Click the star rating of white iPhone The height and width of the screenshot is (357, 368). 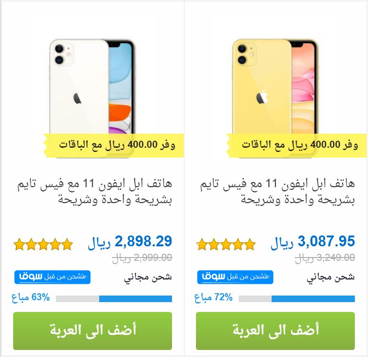43,244
